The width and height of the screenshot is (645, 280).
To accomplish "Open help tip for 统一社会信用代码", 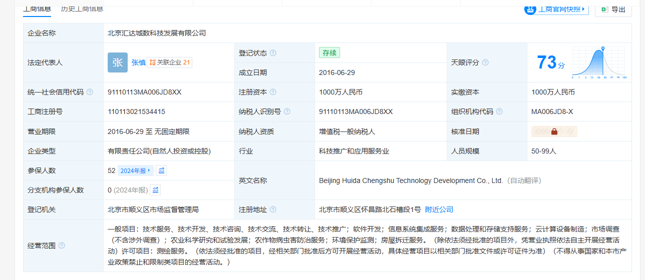I will pyautogui.click(x=90, y=92).
